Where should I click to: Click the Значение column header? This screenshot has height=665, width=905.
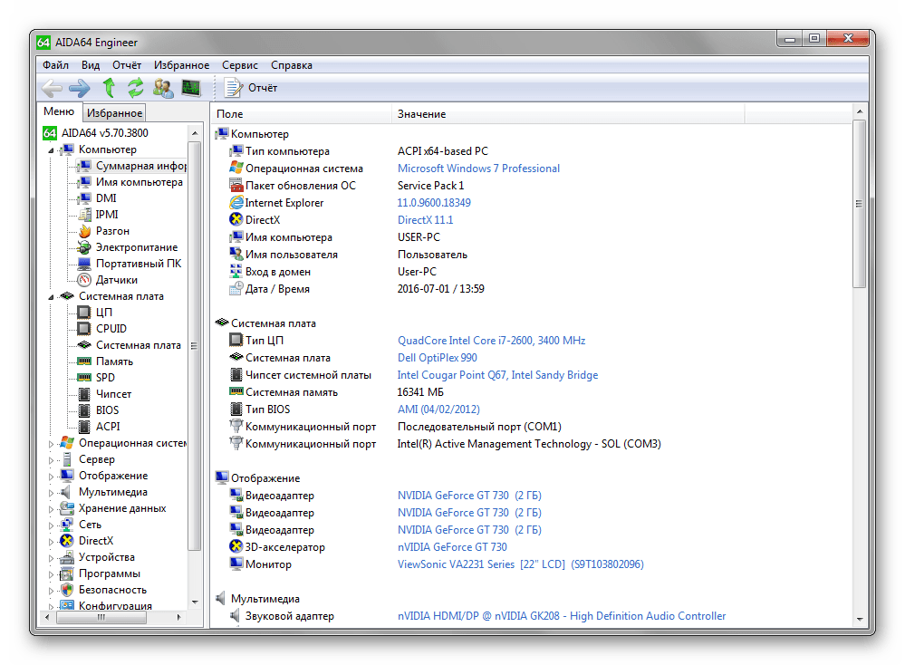tap(569, 114)
